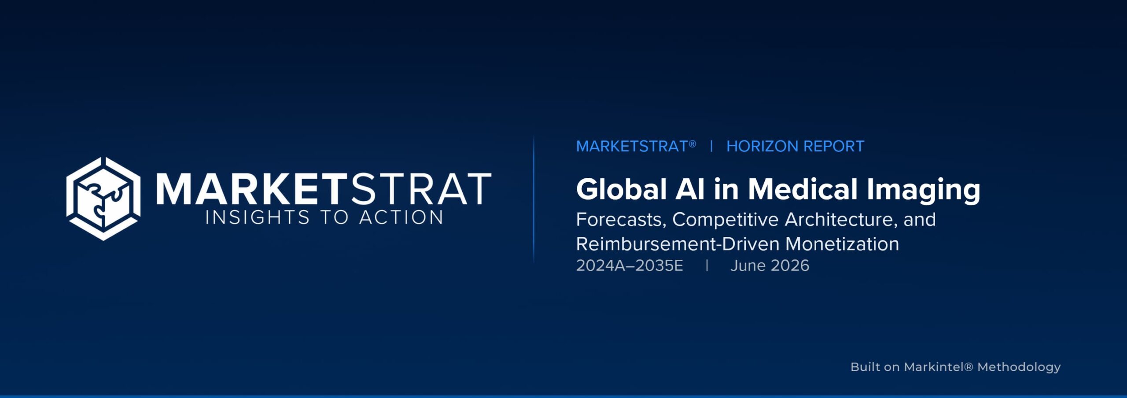
Task: Click the MARKETSTRAT wordmark
Action: tap(324, 189)
